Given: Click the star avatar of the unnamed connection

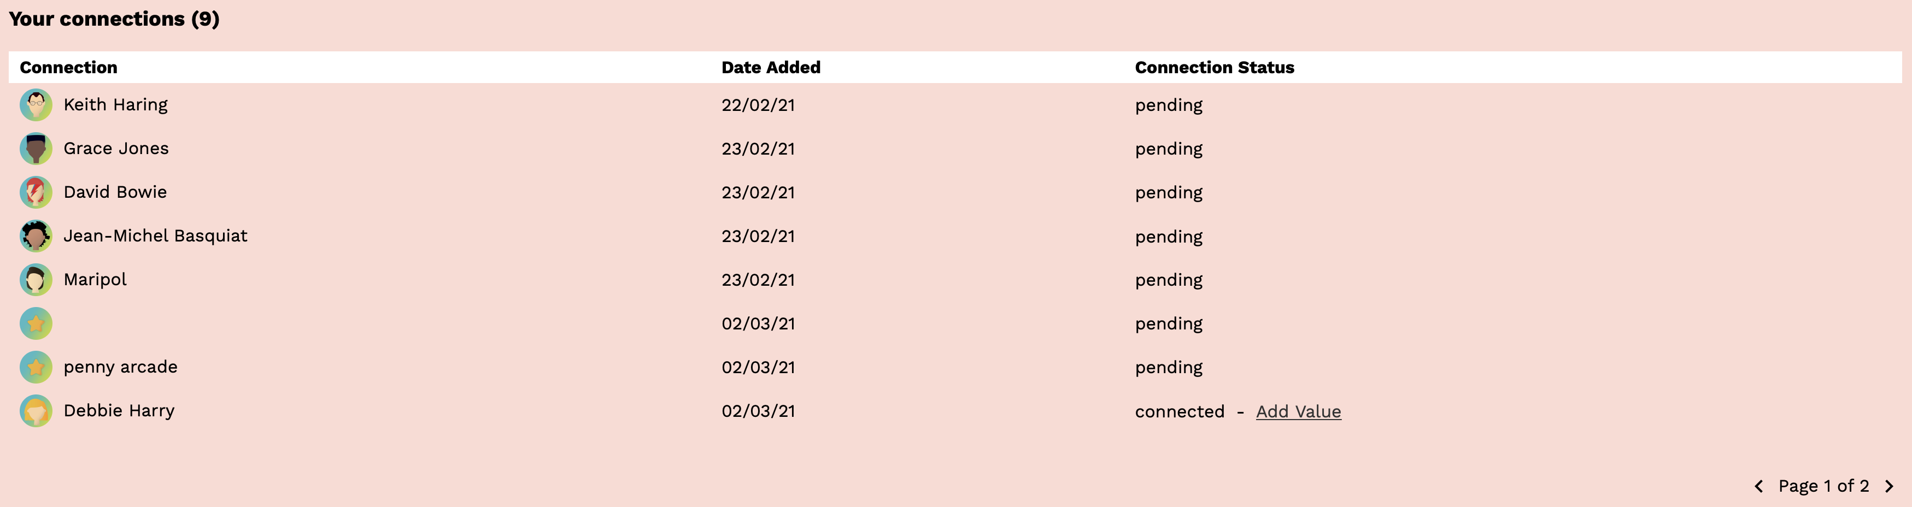Looking at the screenshot, I should 36,323.
